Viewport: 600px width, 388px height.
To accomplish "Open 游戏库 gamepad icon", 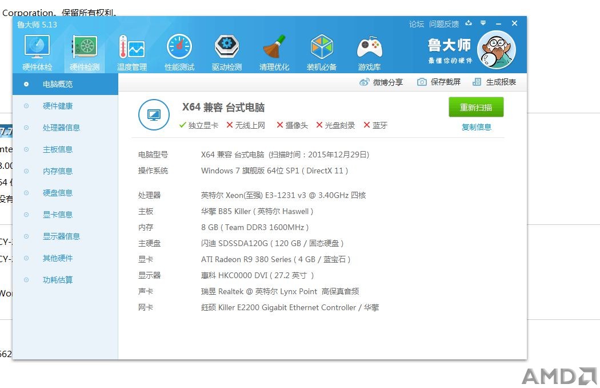I will (x=369, y=52).
